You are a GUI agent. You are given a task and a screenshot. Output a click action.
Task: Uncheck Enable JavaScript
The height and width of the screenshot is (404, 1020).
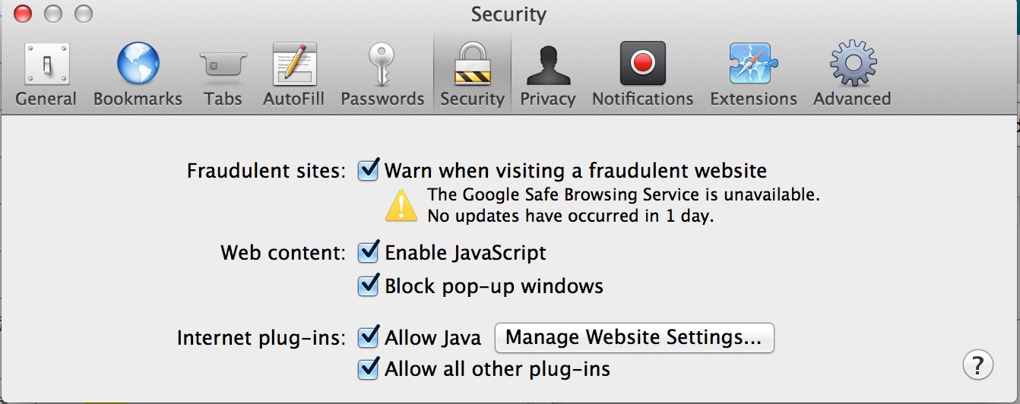(x=369, y=252)
